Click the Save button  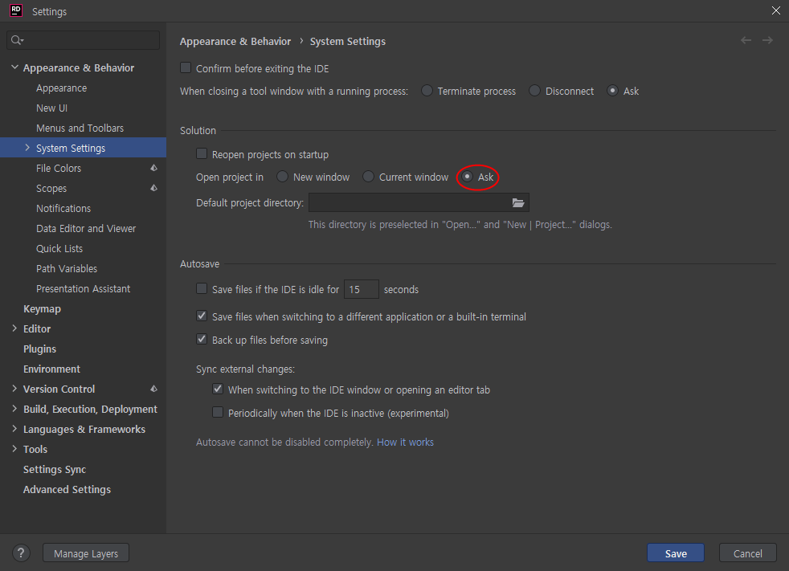(675, 553)
